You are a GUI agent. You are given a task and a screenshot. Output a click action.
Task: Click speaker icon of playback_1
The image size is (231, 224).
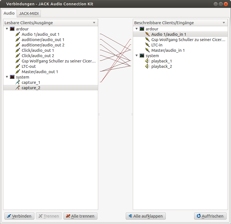coord(147,61)
